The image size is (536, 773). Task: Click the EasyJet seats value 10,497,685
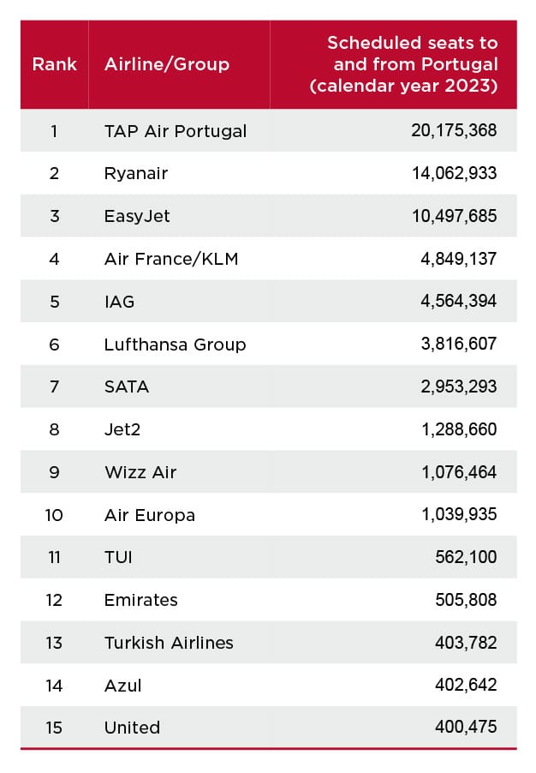[x=454, y=216]
